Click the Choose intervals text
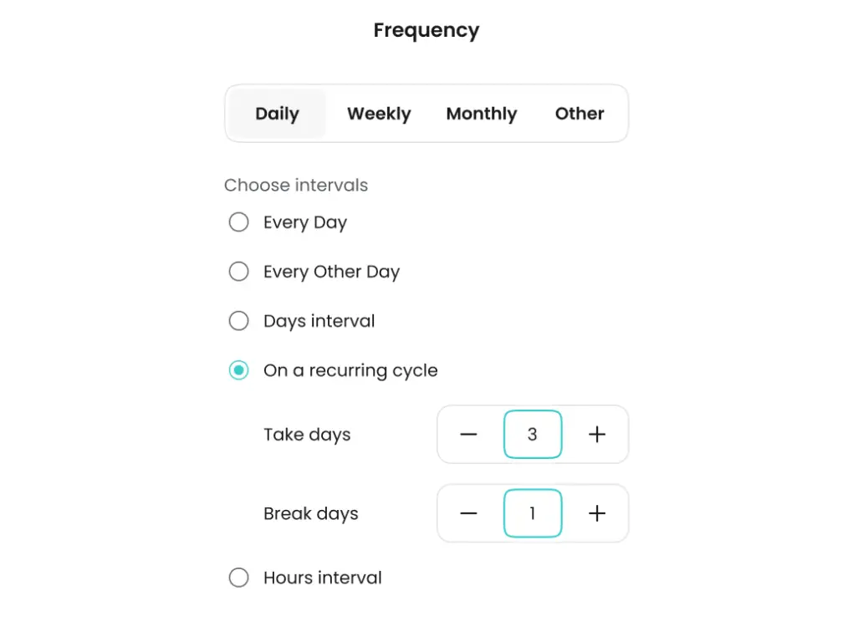This screenshot has height=627, width=853. (296, 186)
